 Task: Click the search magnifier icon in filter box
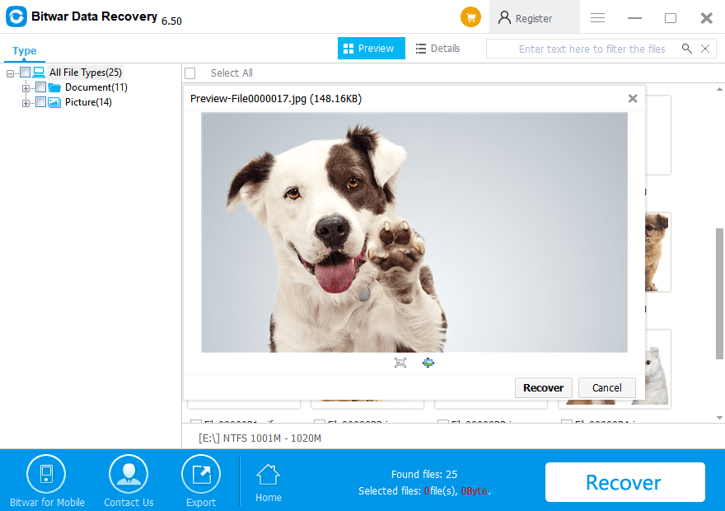pyautogui.click(x=687, y=49)
